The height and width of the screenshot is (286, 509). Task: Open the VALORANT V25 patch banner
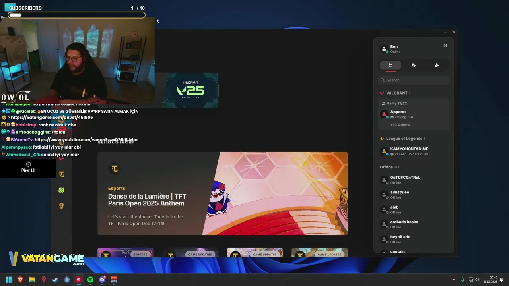coord(190,90)
